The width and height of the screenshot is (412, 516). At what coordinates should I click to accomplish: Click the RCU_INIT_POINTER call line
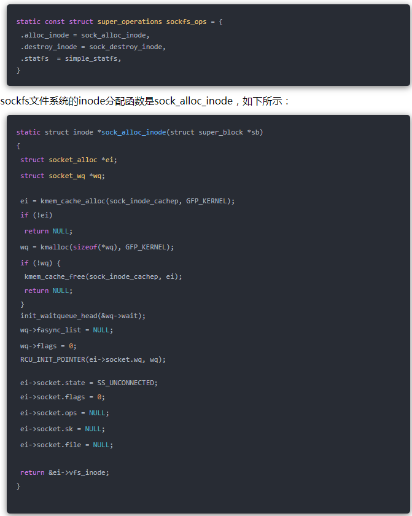pos(93,360)
